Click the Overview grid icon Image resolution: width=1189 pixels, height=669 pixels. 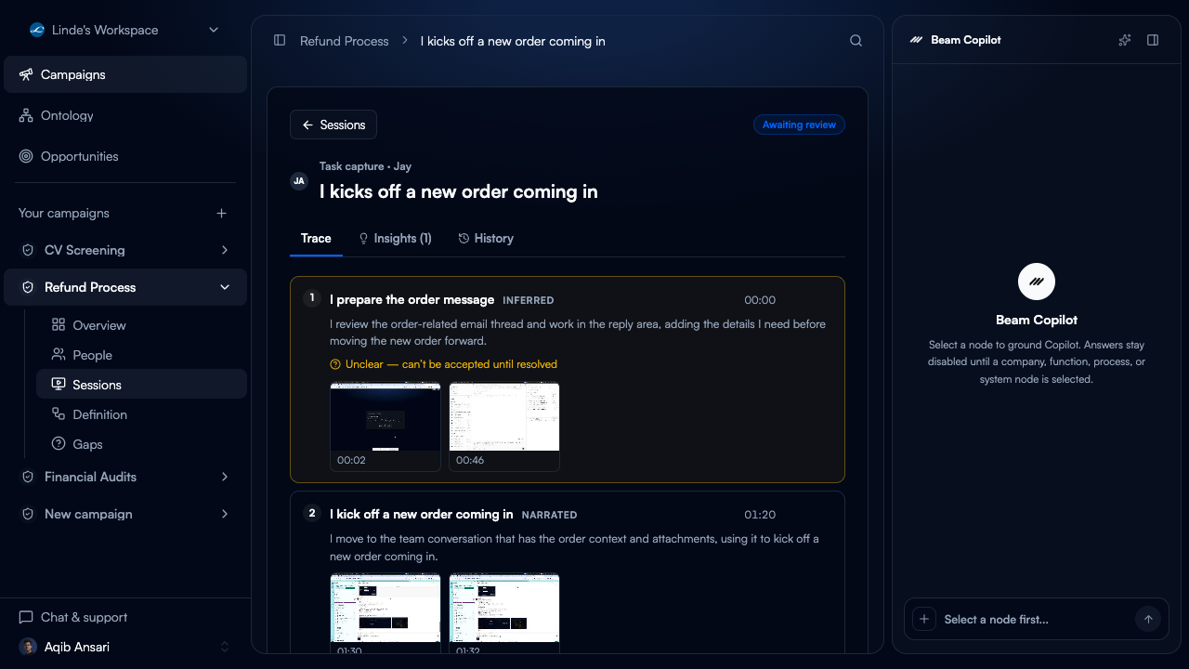point(59,325)
